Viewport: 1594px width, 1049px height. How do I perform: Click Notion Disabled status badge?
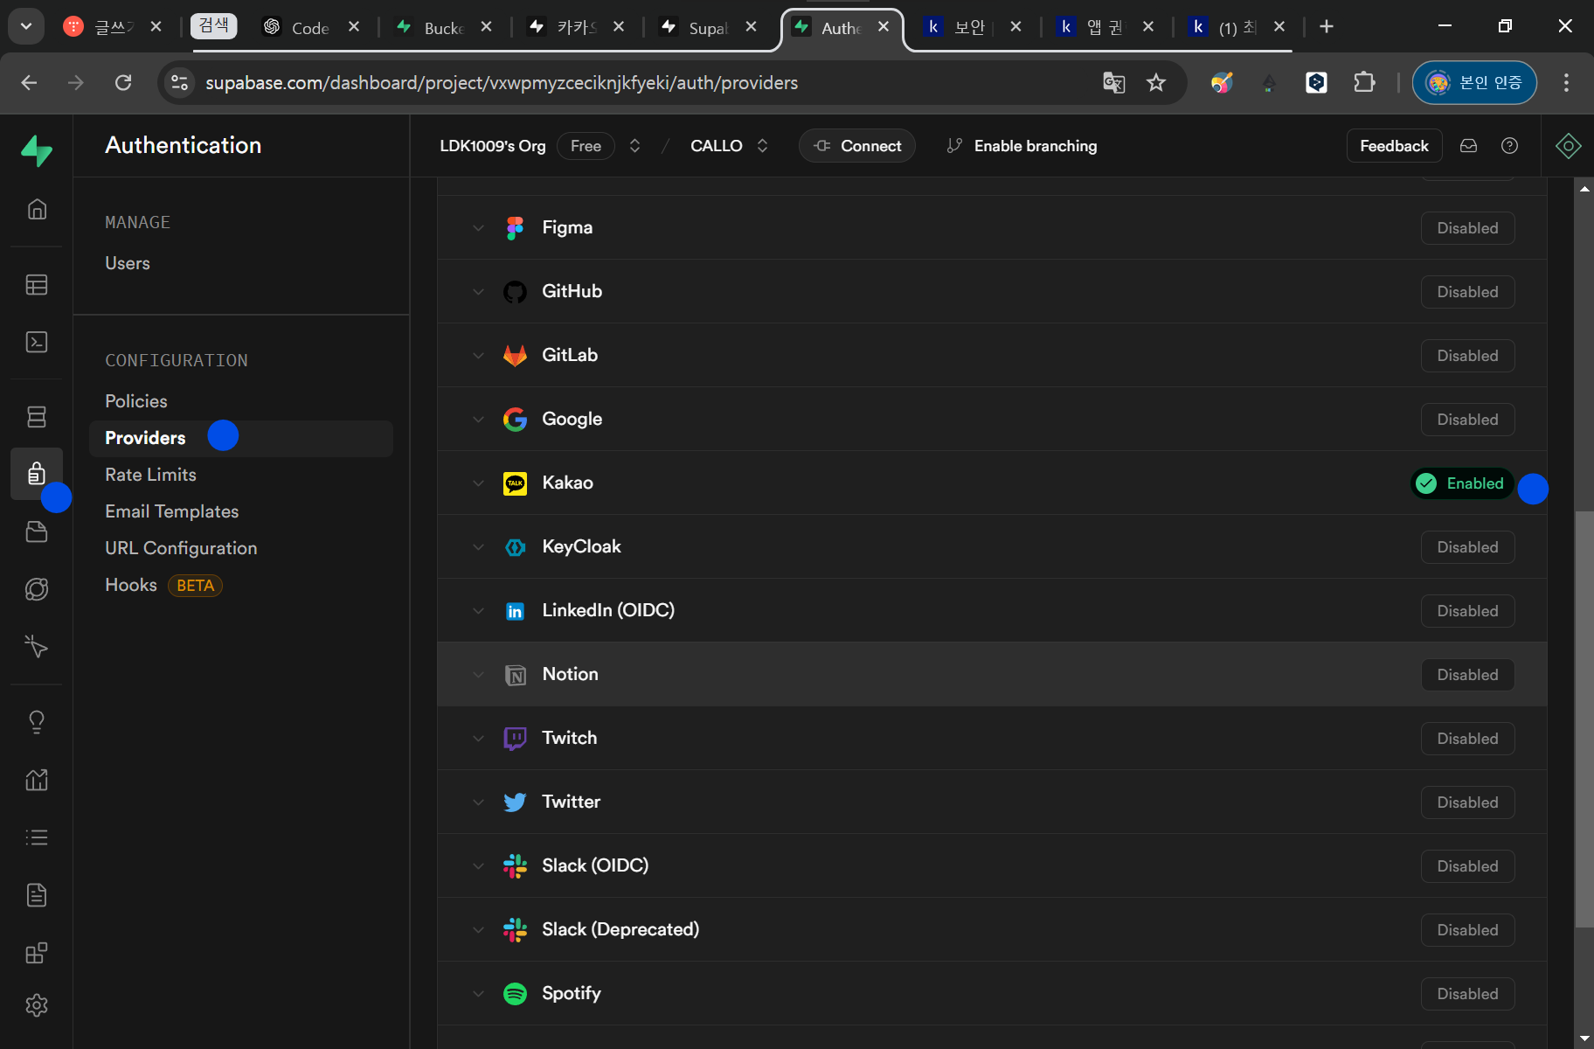(1467, 675)
